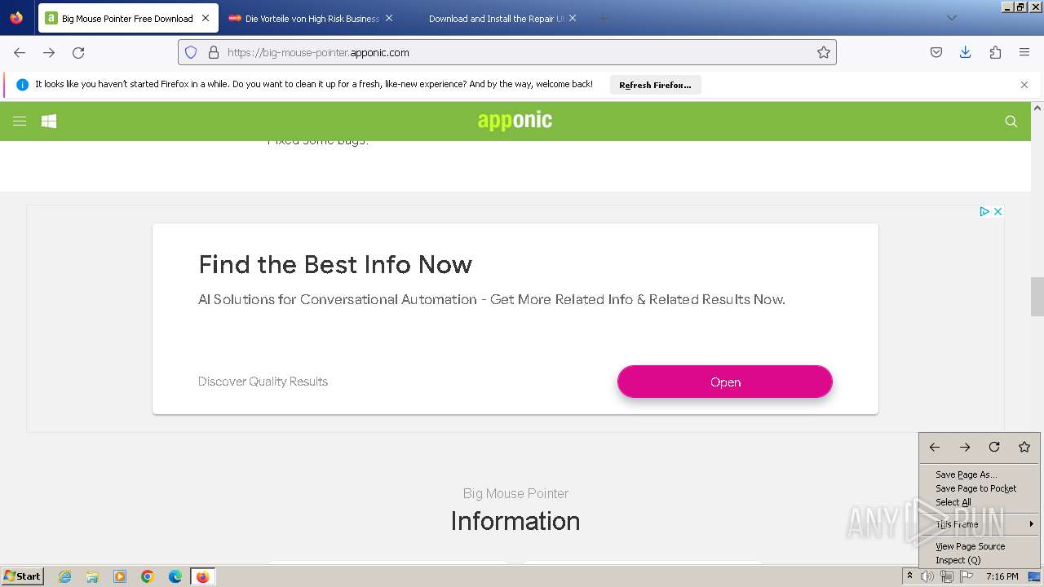Open the AdChoices info icon

click(984, 211)
